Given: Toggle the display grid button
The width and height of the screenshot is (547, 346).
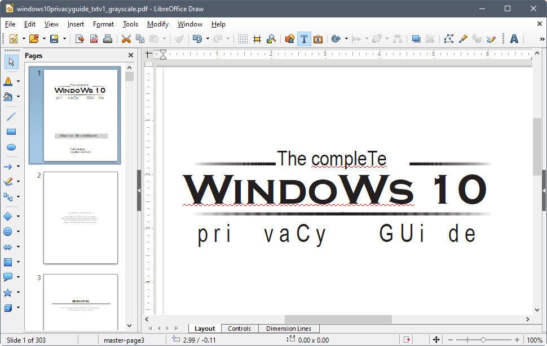Looking at the screenshot, I should pyautogui.click(x=242, y=39).
